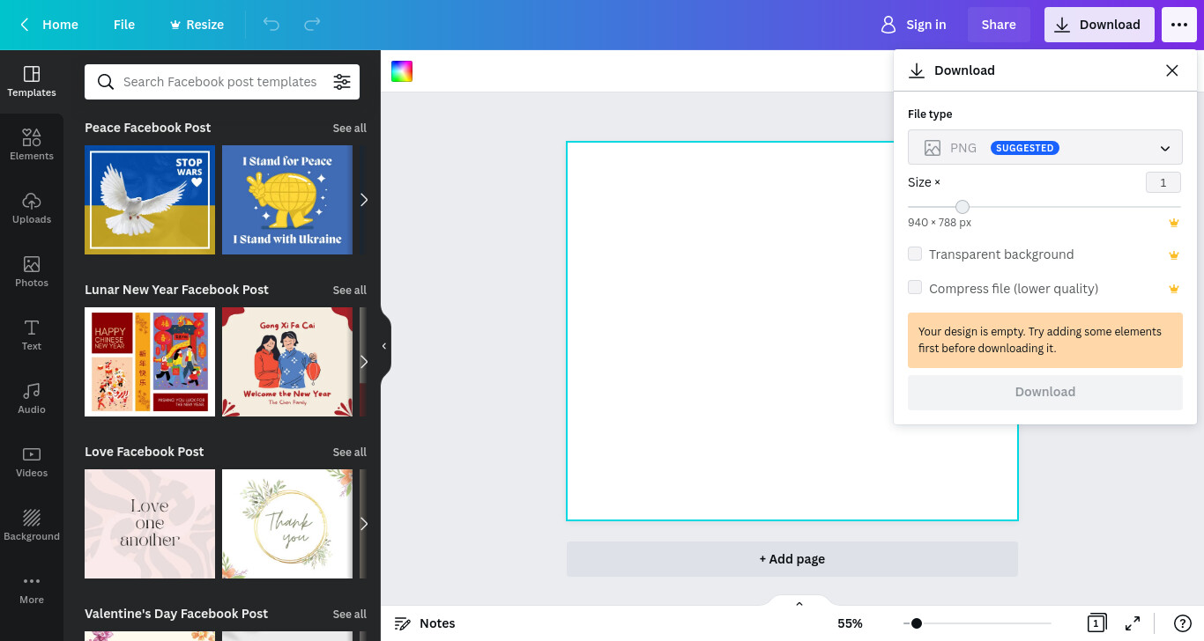
Task: Click the magnifier search icon
Action: 106,82
